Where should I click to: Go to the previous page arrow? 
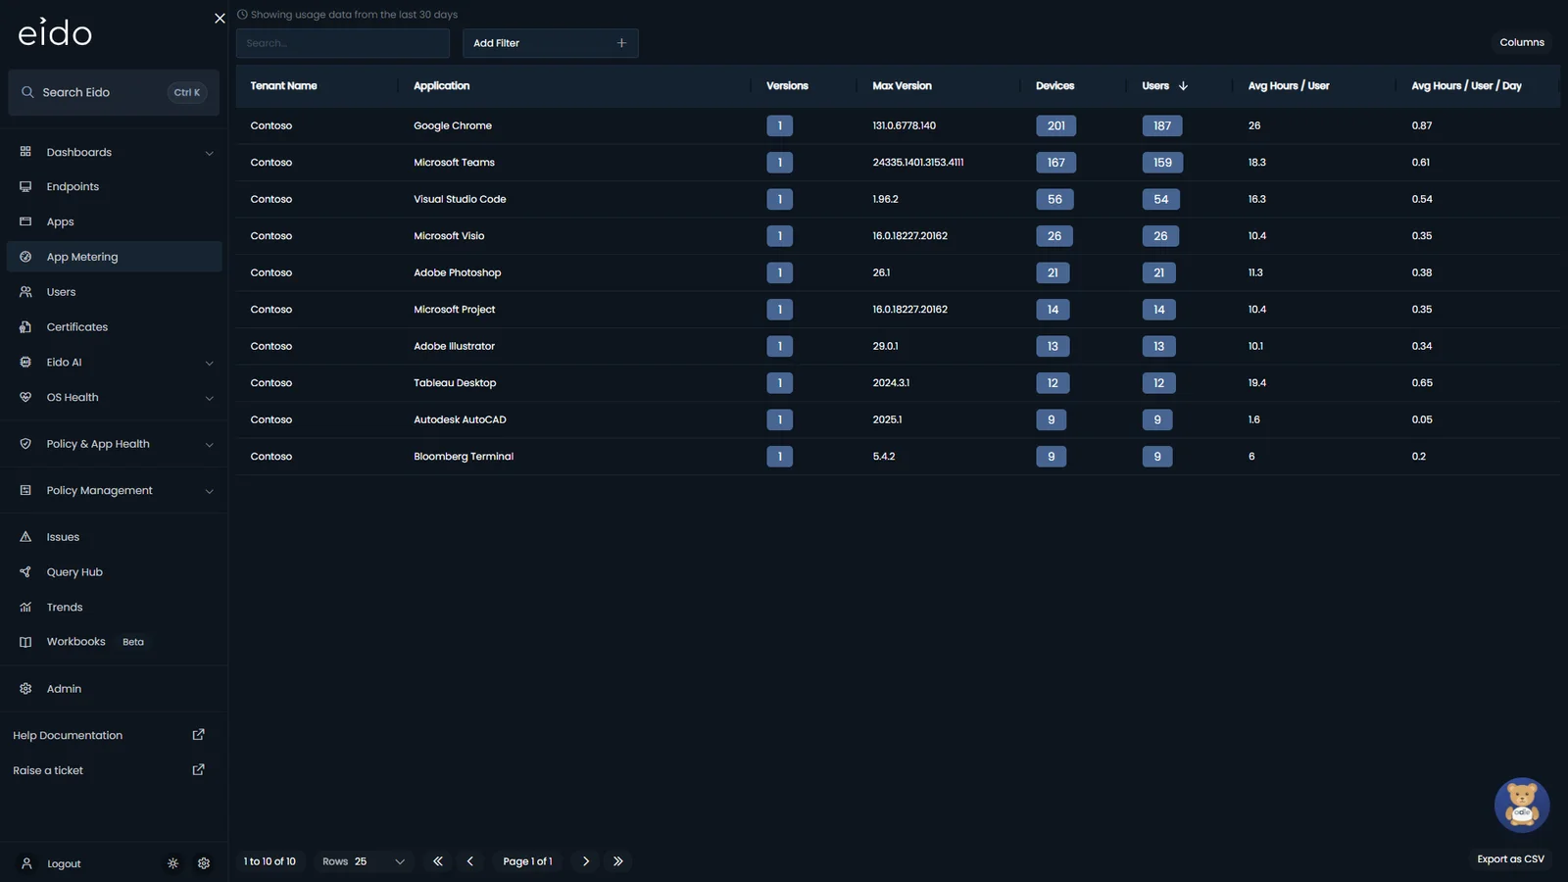[x=470, y=861]
